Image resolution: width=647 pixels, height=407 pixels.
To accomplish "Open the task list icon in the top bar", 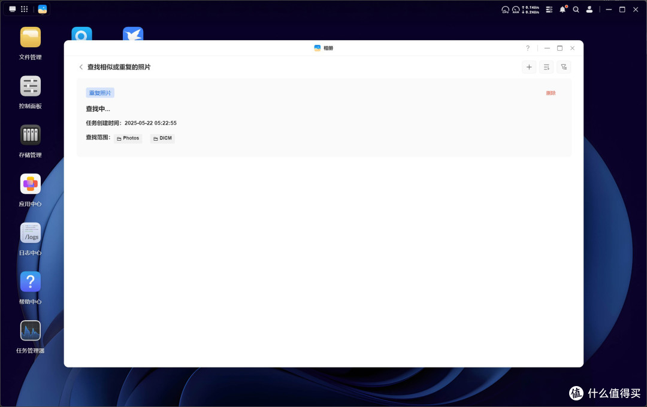I will (x=549, y=10).
